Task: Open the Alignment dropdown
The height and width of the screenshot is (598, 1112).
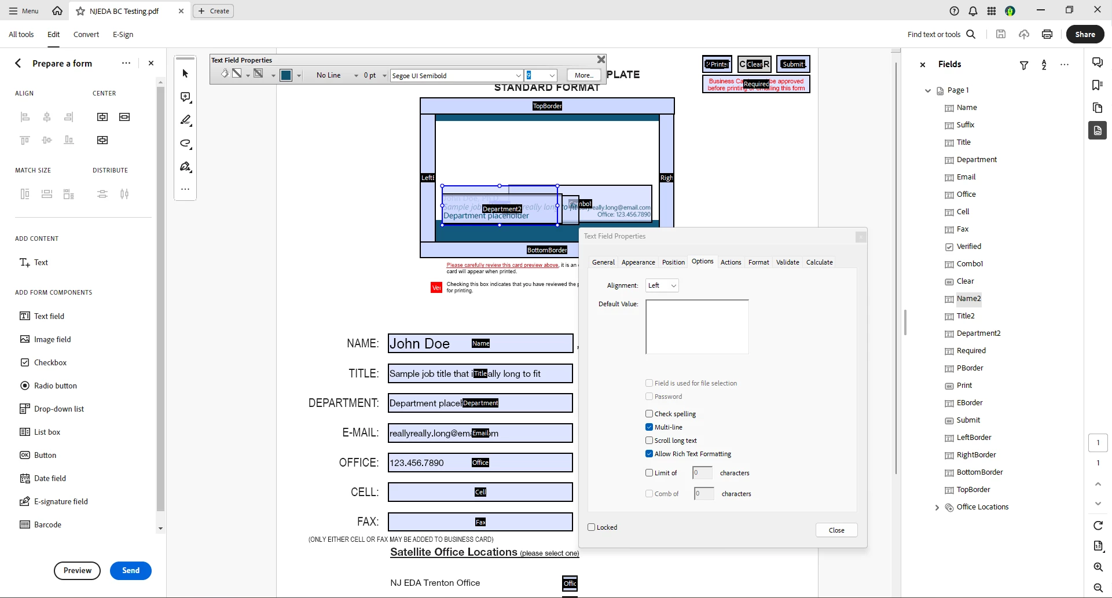Action: click(662, 285)
